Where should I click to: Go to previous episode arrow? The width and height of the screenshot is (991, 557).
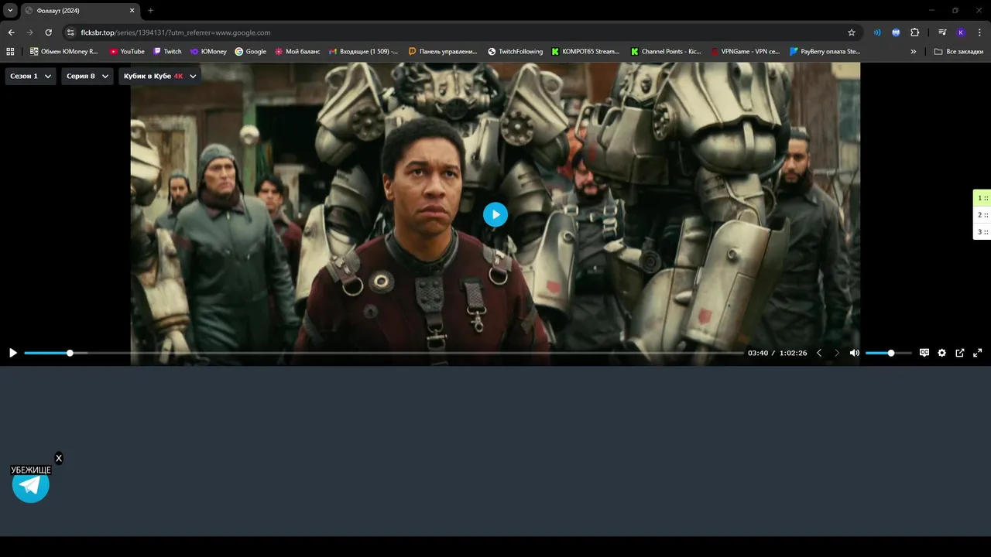(819, 353)
